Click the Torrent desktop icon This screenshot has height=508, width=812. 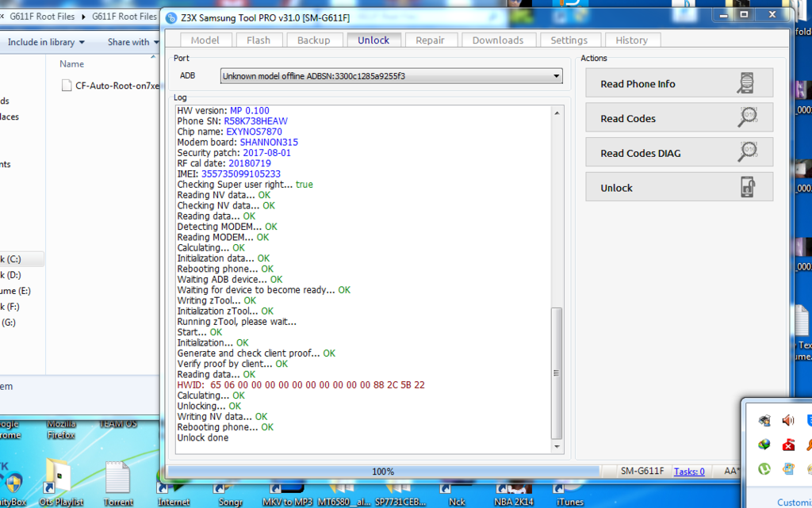(x=118, y=483)
